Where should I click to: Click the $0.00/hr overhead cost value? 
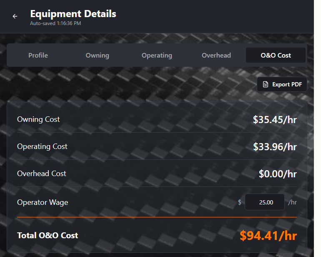tap(278, 174)
